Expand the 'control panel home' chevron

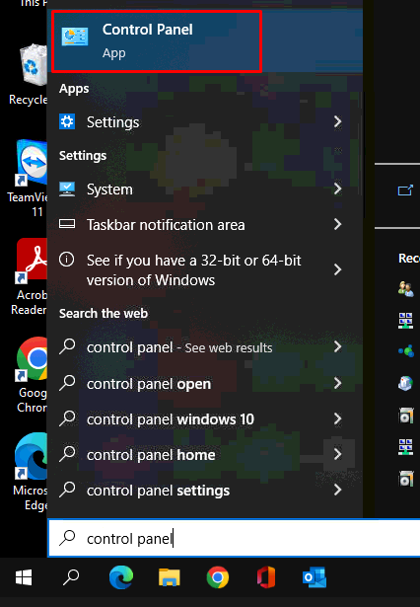pos(339,454)
